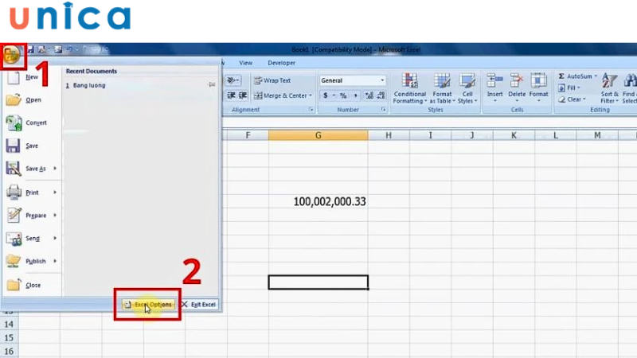The image size is (637, 358).
Task: Click Save icon in Quick Access Toolbar
Action: point(30,50)
